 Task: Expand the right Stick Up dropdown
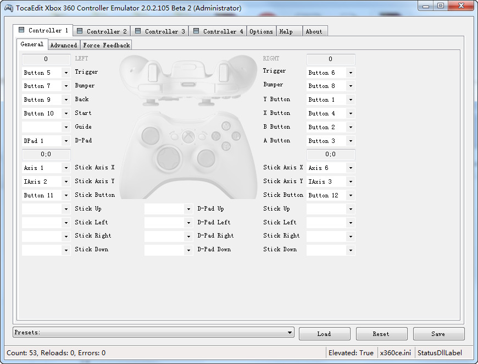pyautogui.click(x=351, y=209)
